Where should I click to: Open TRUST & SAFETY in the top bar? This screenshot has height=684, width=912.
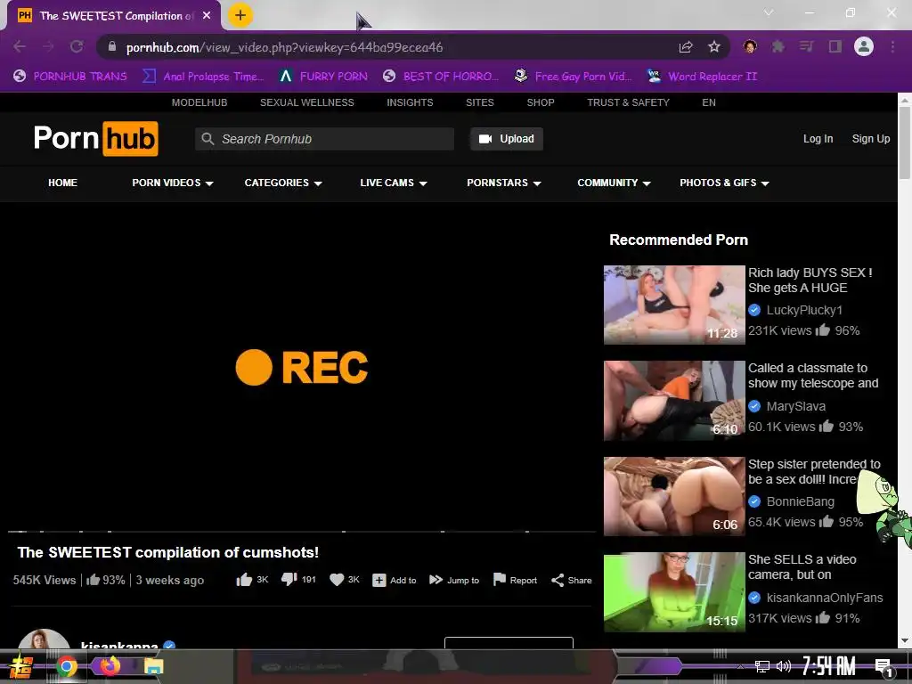point(628,102)
